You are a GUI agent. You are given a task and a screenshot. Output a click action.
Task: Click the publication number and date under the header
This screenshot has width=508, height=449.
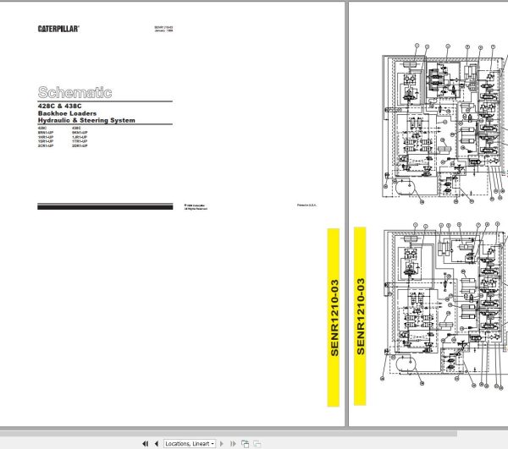pyautogui.click(x=163, y=29)
